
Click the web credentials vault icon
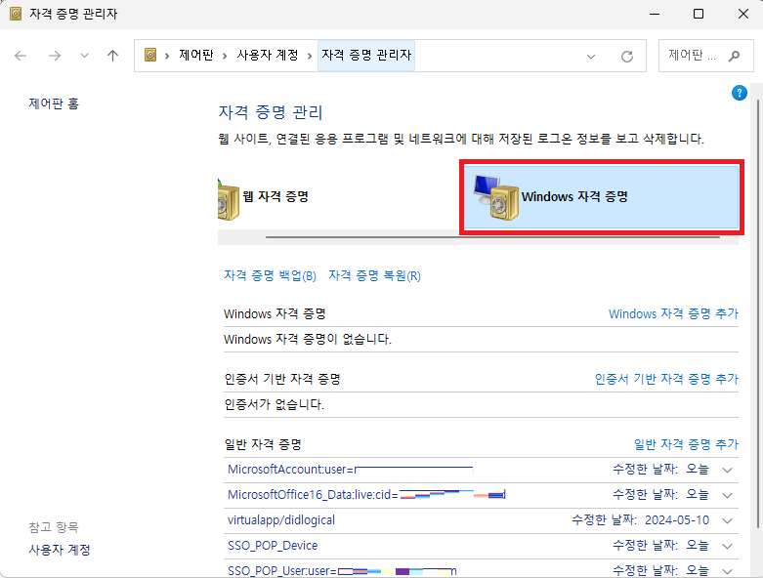click(228, 200)
